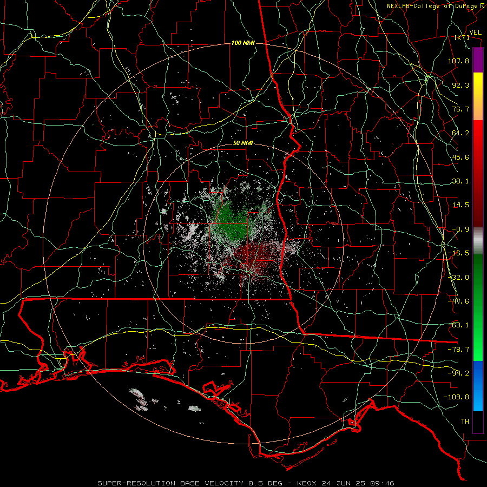The height and width of the screenshot is (487, 487).
Task: Select the -47.6 legend value
Action: (x=458, y=301)
